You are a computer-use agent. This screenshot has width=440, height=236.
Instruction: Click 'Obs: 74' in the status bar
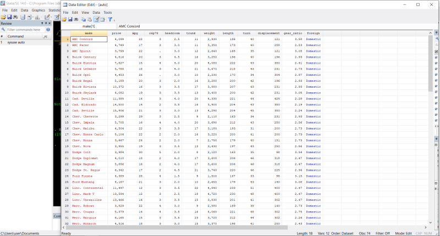[x=365, y=233]
